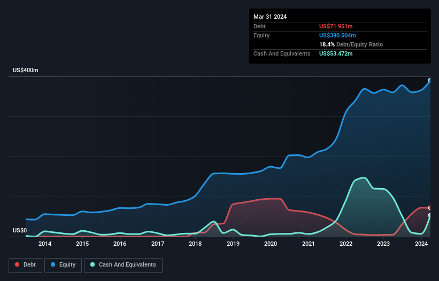Select the 2020 x-axis label
This screenshot has width=439, height=281.
pos(271,244)
